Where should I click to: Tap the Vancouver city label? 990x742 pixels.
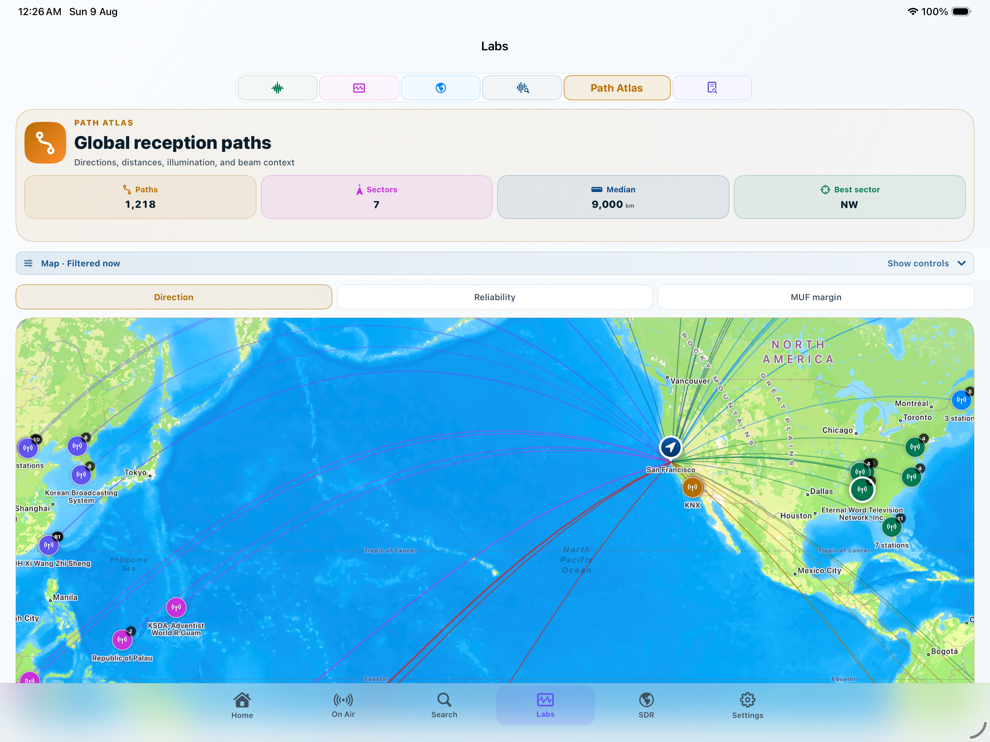(x=690, y=381)
